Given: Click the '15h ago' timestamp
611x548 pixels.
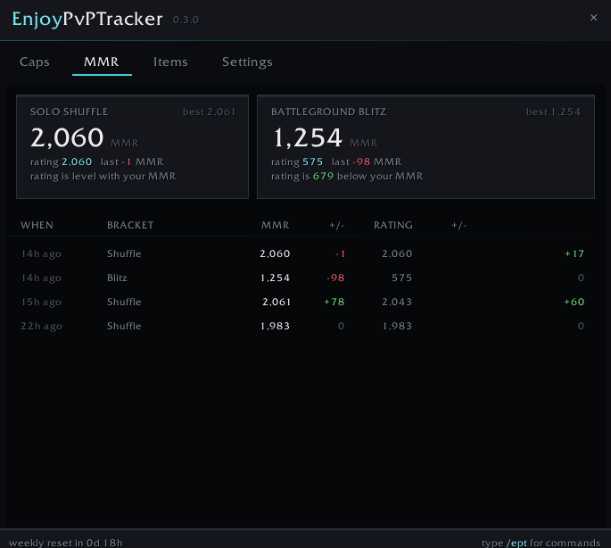Looking at the screenshot, I should coord(41,303).
